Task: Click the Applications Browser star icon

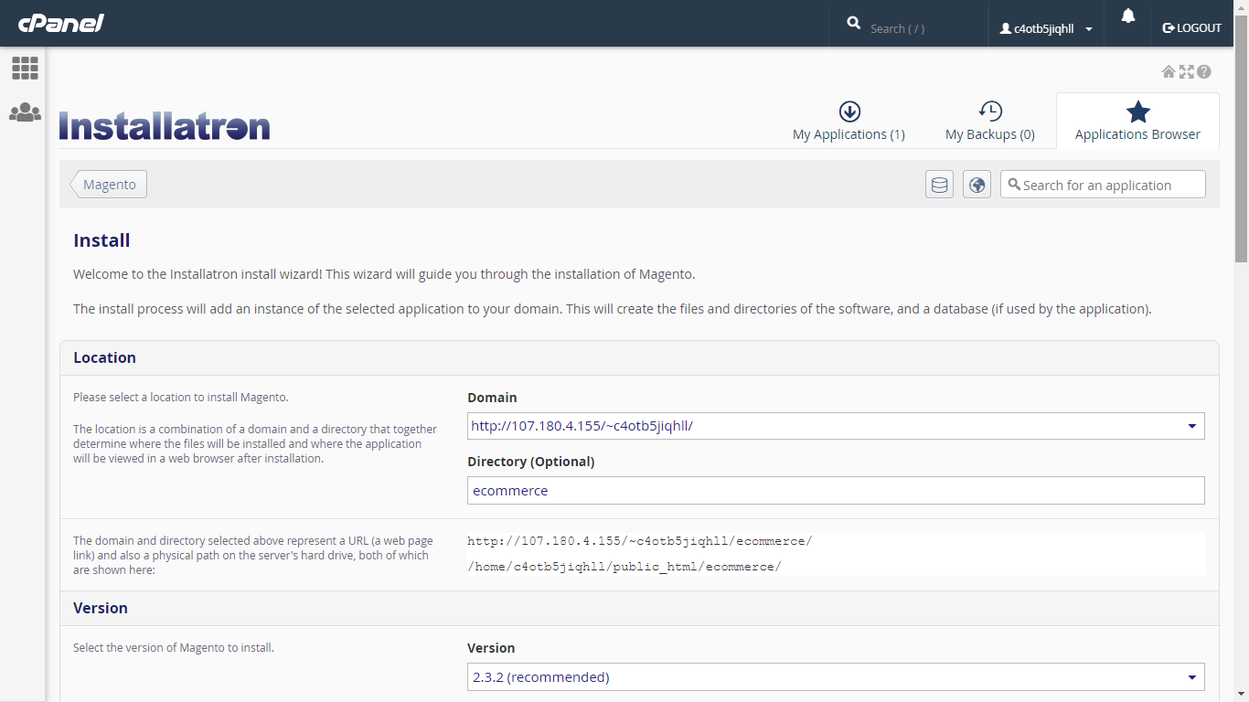Action: [x=1137, y=112]
